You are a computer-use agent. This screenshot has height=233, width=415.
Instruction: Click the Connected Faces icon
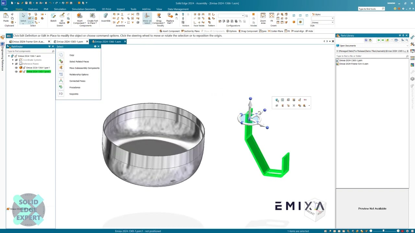tap(61, 81)
